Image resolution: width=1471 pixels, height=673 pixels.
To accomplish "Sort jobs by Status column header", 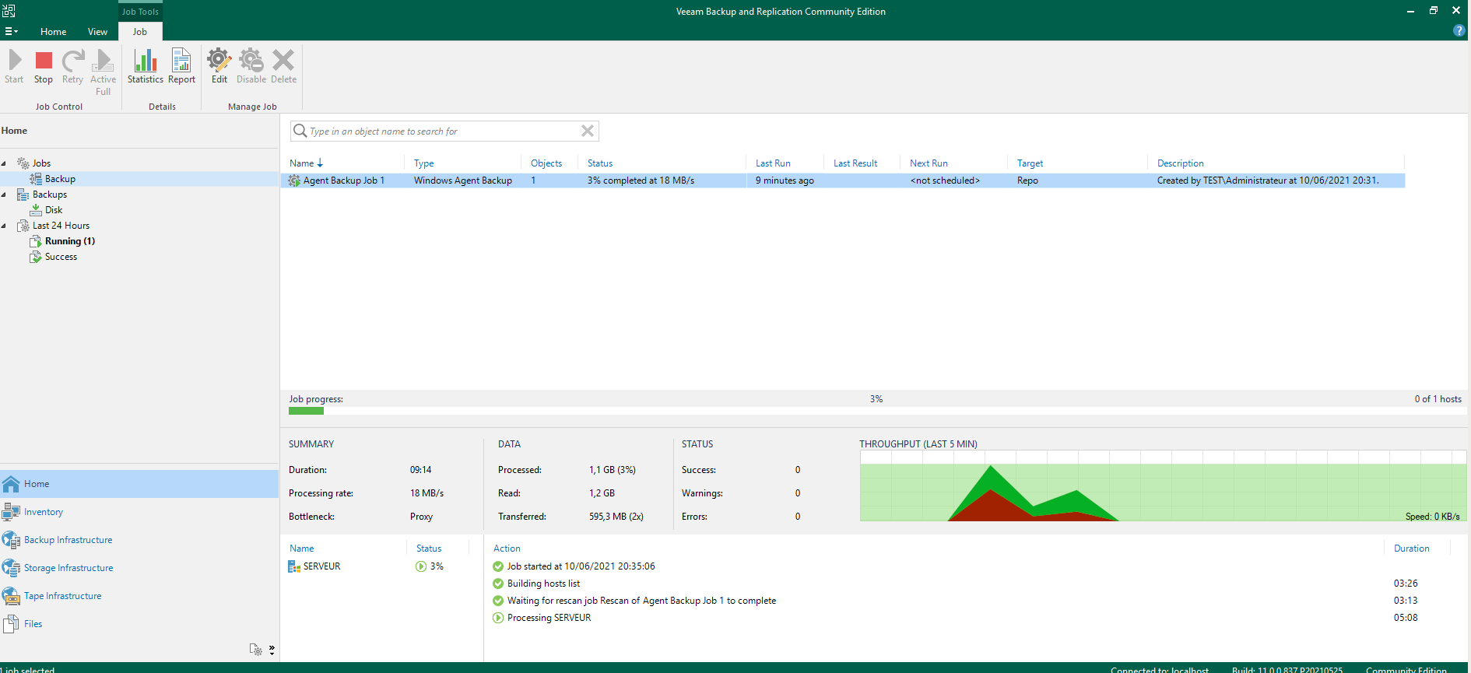I will [600, 163].
